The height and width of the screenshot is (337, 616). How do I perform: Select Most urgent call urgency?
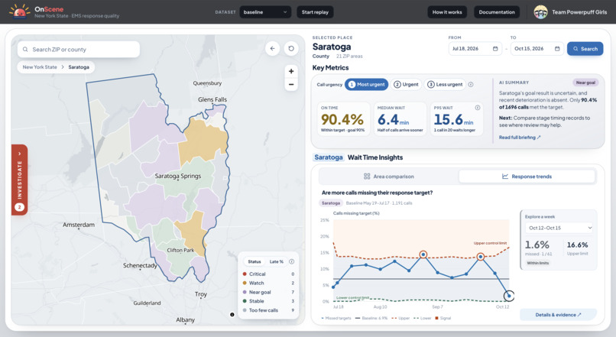[x=367, y=85]
